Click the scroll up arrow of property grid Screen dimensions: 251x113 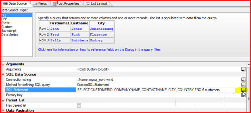pos(249,64)
